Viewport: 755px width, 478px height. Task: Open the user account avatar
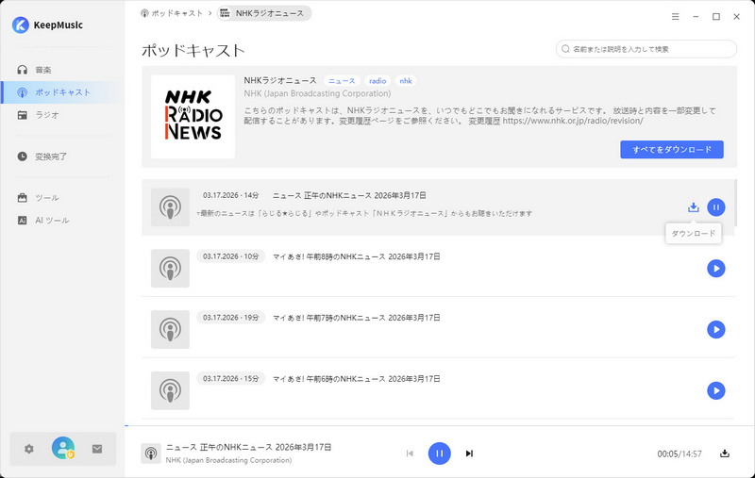coord(63,448)
